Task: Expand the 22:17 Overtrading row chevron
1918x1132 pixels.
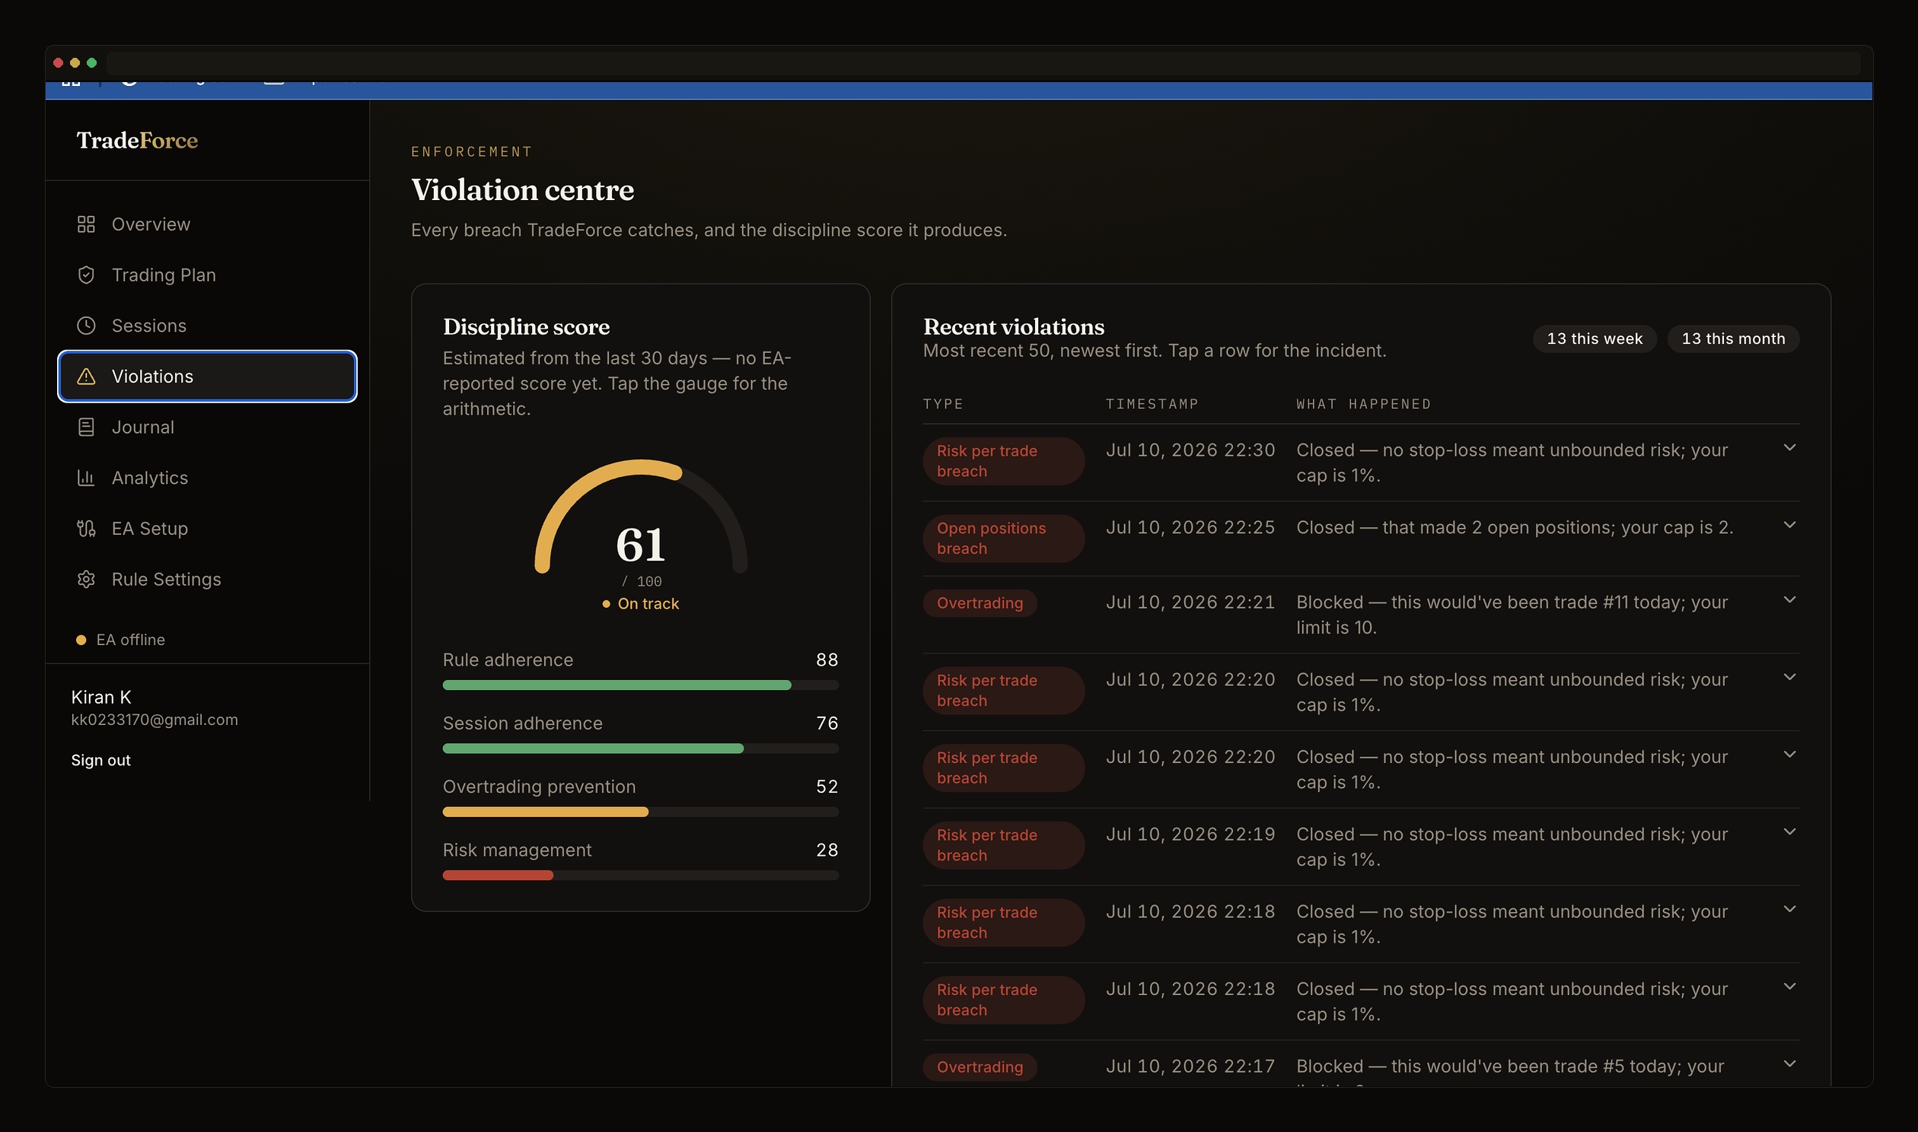Action: click(1789, 1064)
